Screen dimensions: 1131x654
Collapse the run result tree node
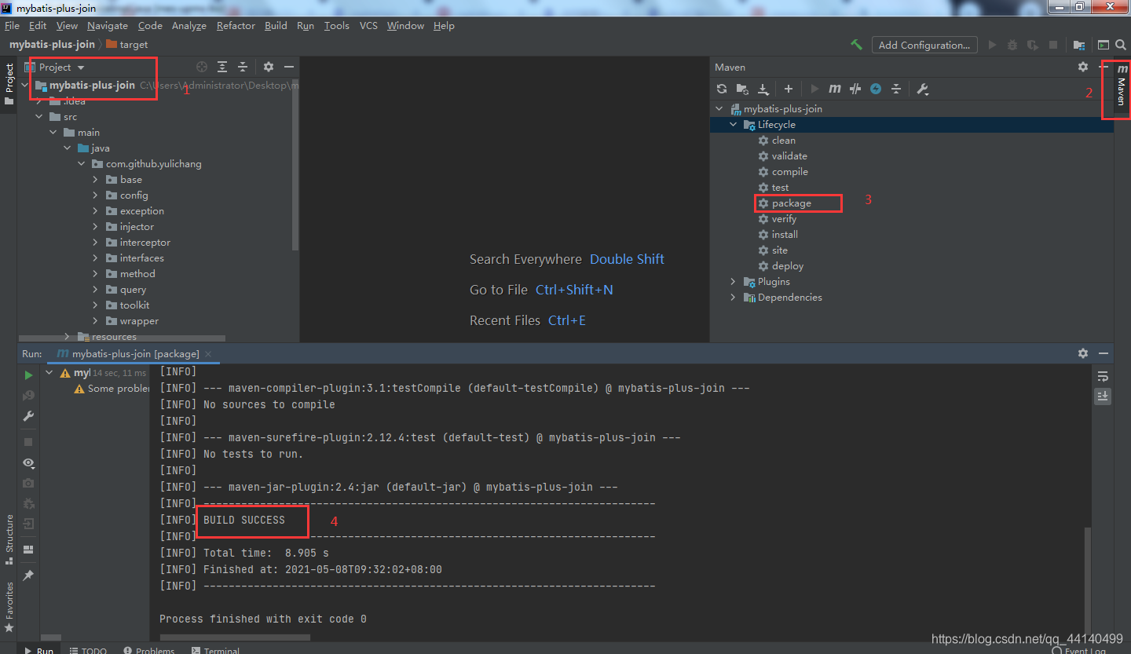49,373
